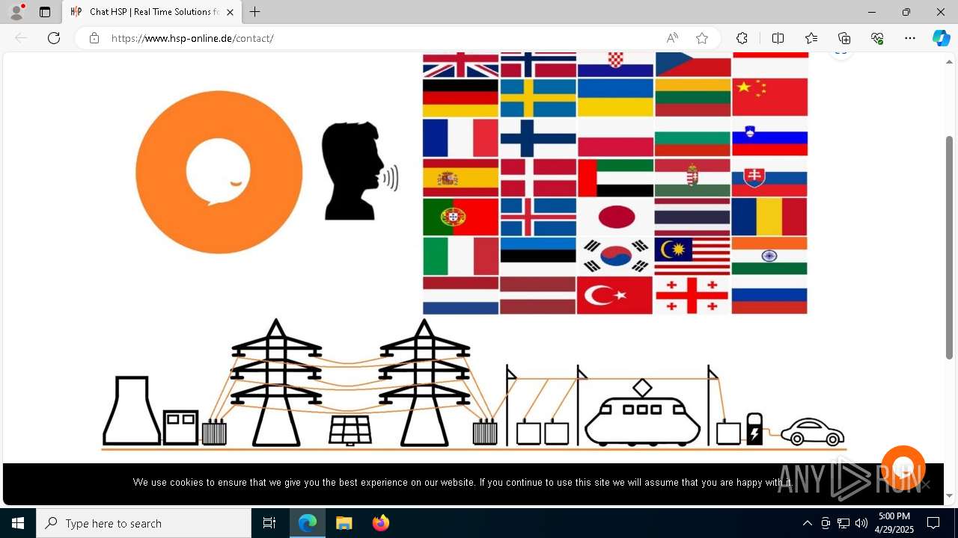Open notification center
The height and width of the screenshot is (538, 958).
[x=933, y=523]
